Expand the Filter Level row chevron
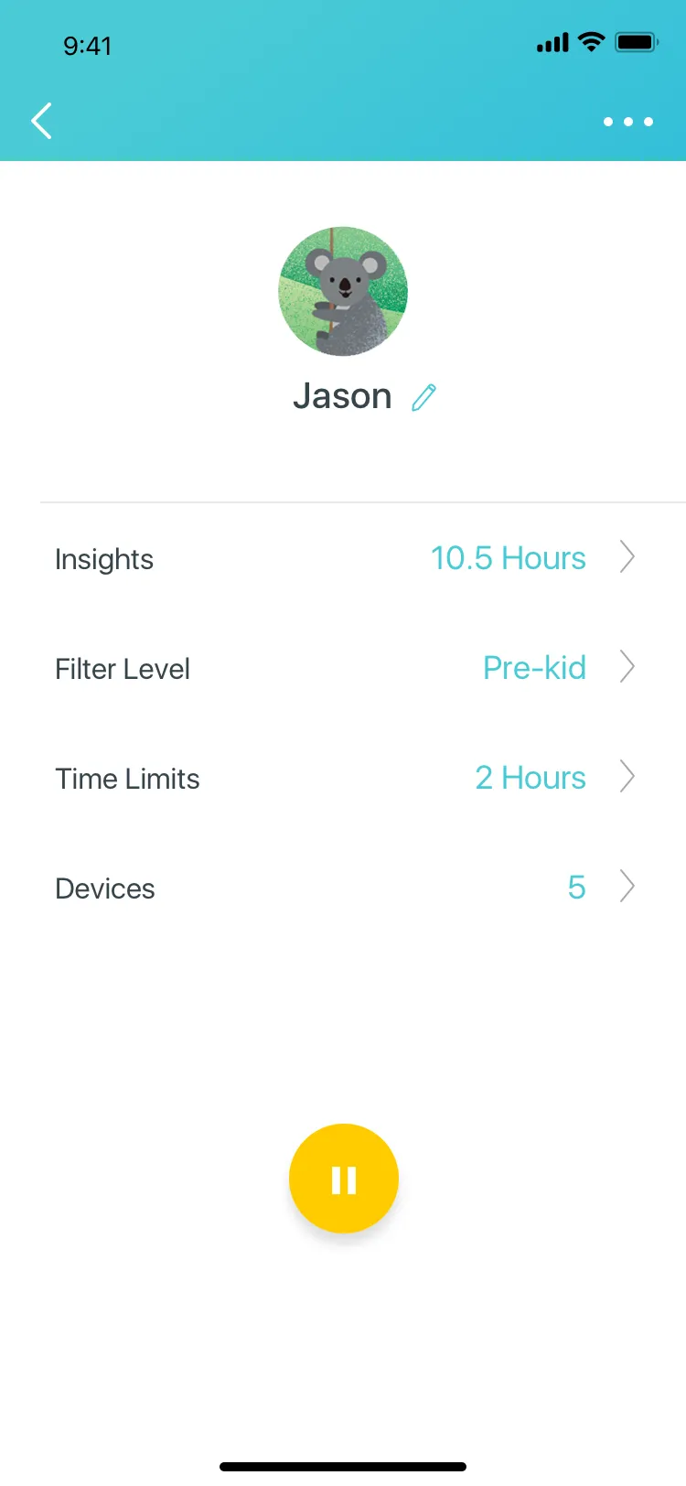 click(627, 666)
